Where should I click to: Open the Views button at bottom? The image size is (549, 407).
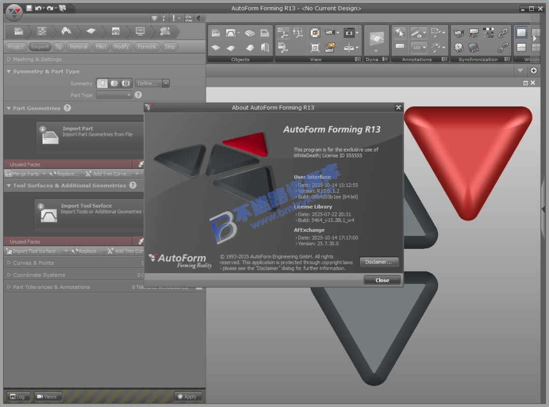coord(48,396)
